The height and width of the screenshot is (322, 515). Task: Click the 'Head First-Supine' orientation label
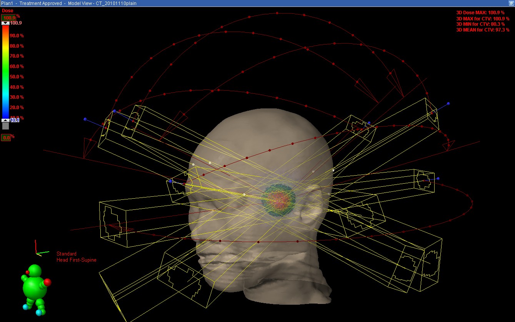coord(77,260)
